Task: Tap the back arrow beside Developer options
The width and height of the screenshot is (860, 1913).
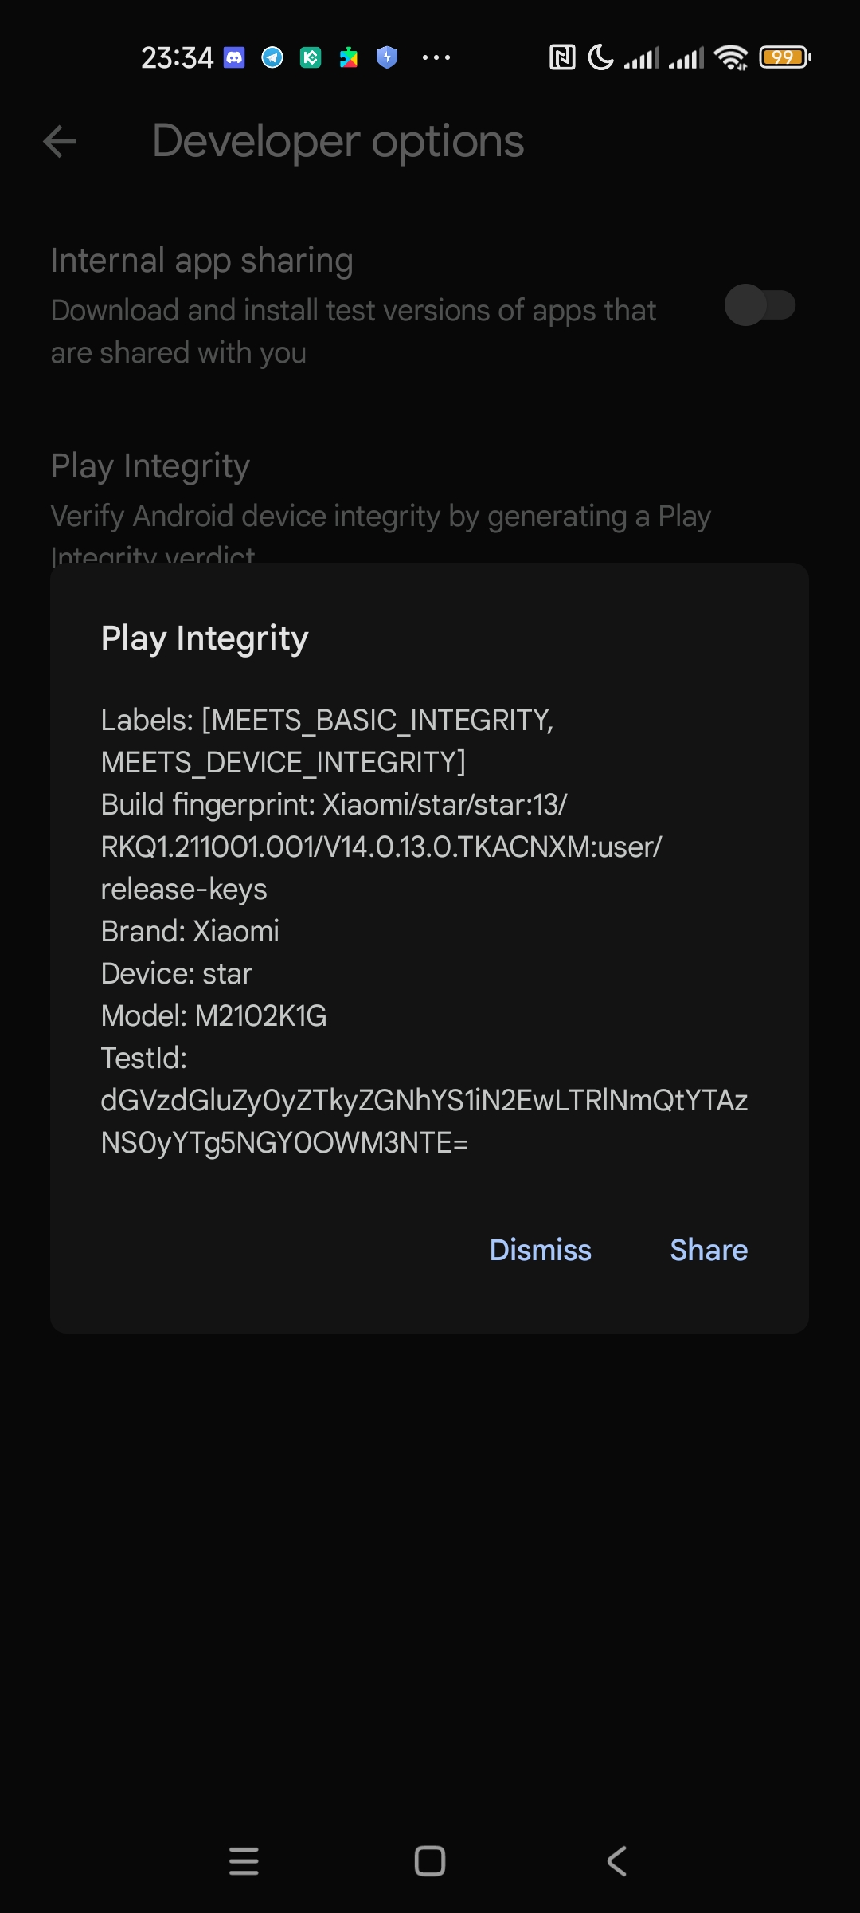Action: (60, 142)
